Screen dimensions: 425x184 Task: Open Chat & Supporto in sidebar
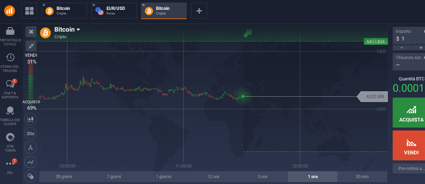pos(10,89)
